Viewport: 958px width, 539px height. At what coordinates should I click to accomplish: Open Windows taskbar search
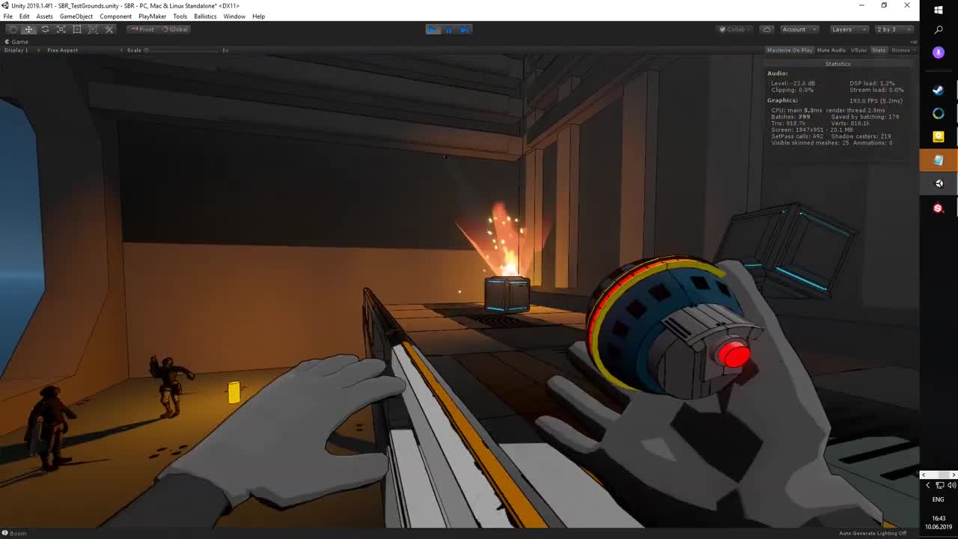tap(939, 30)
